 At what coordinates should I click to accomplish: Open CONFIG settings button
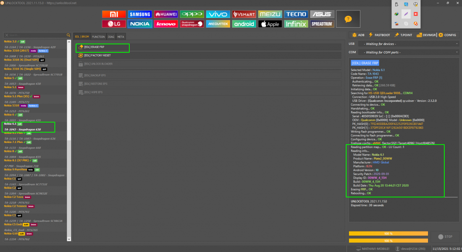click(447, 35)
